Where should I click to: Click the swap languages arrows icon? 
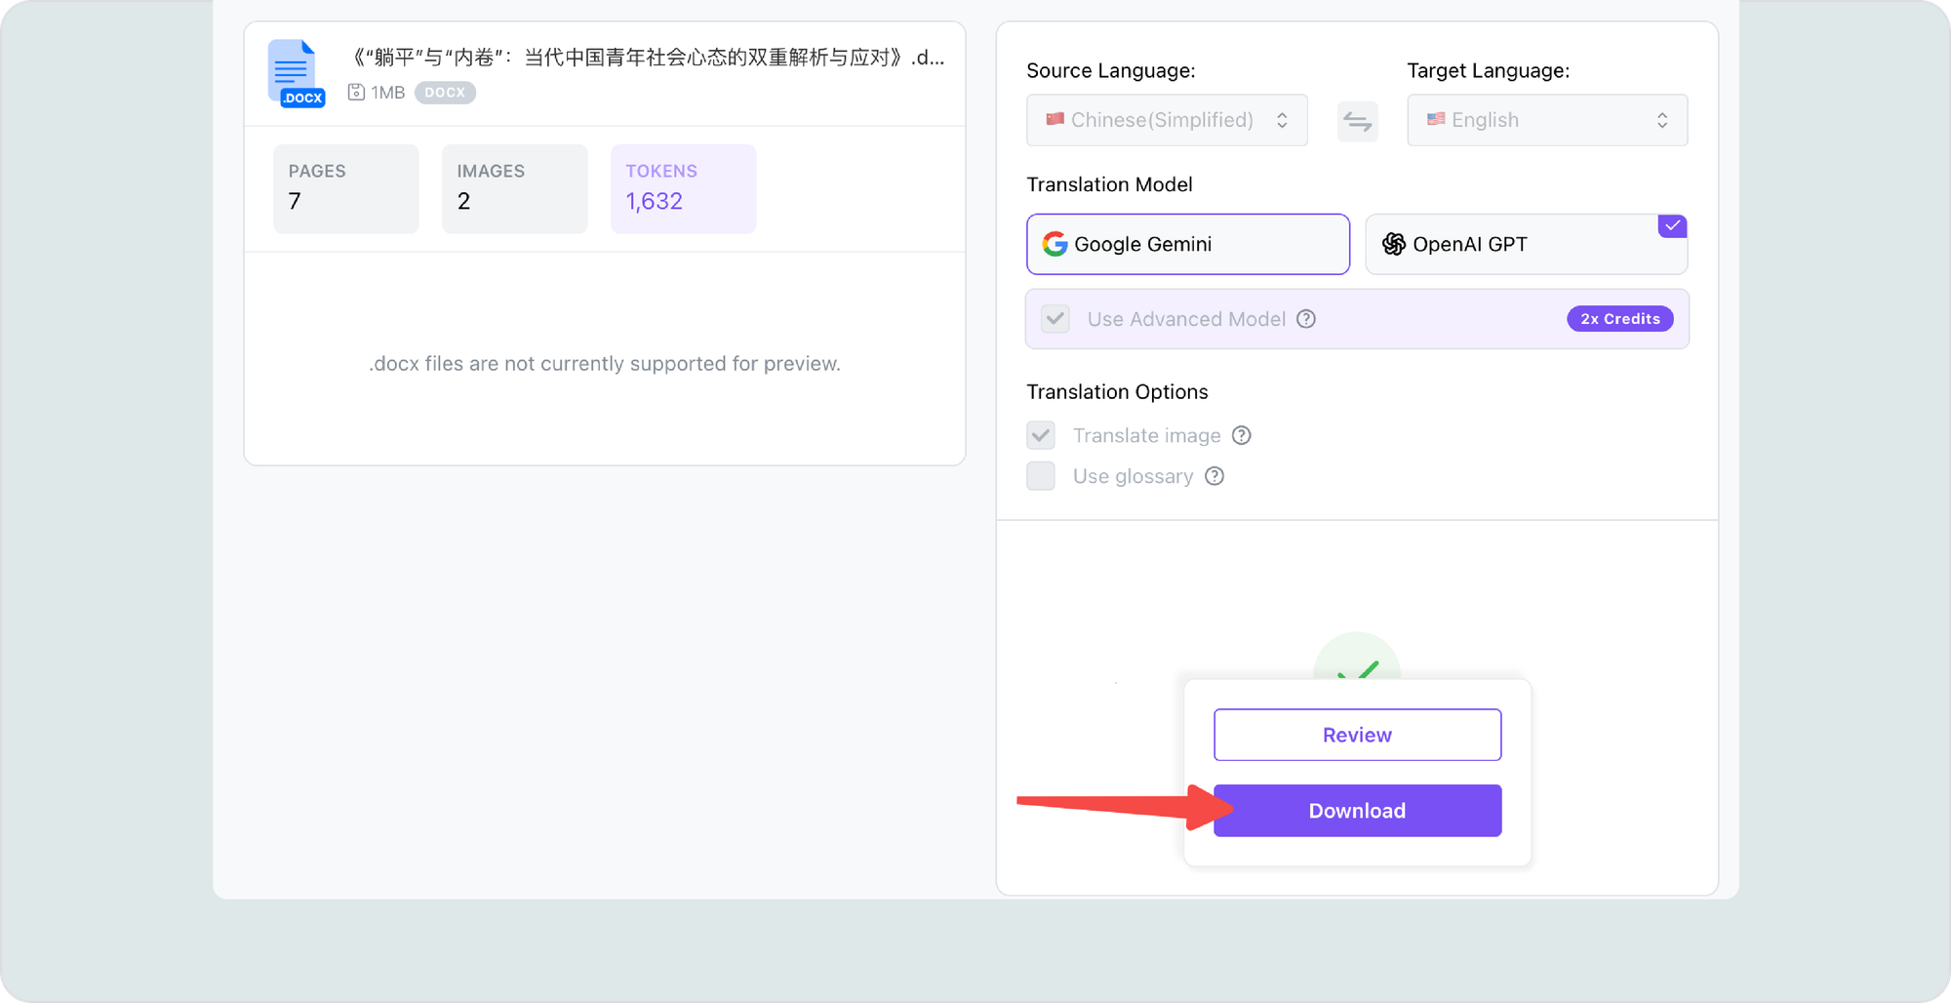[1357, 121]
